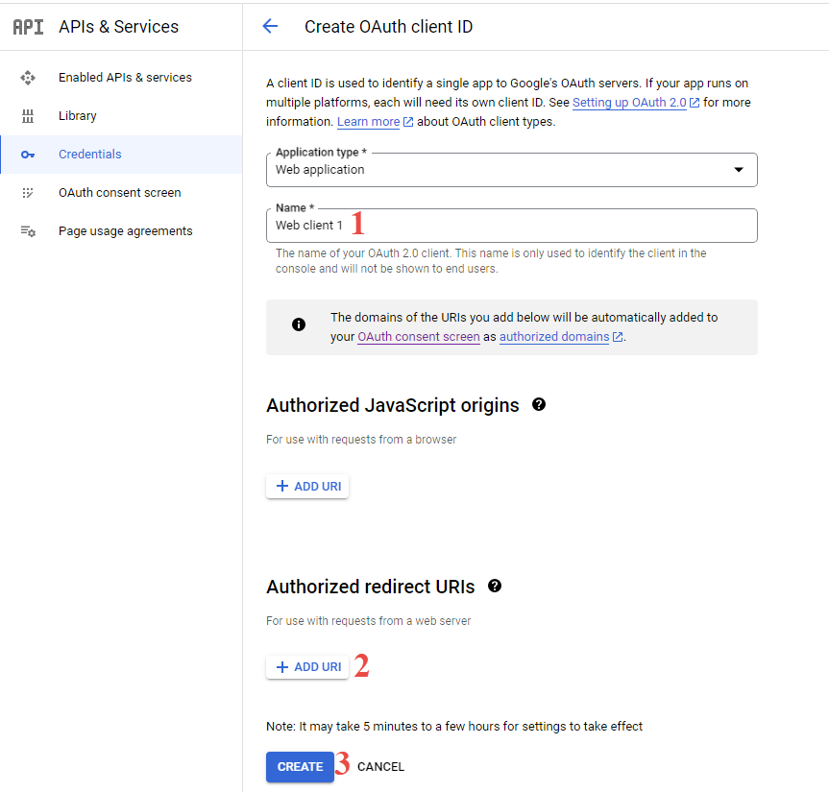This screenshot has height=792, width=829.
Task: Click the API logo icon
Action: [x=28, y=27]
